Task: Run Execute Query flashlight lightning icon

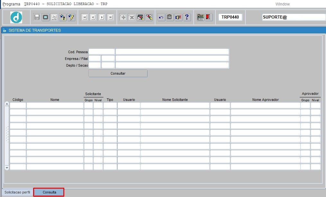Action: click(x=71, y=17)
